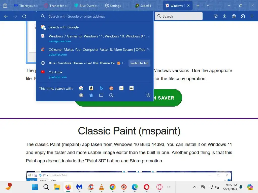Reload the current page
The image size is (258, 193).
[x=24, y=16]
